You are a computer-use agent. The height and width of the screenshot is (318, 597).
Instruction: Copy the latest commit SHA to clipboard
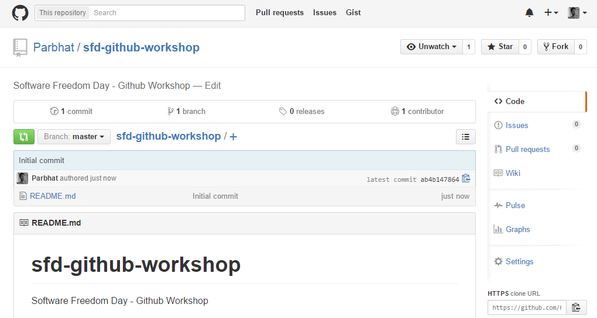pos(466,178)
